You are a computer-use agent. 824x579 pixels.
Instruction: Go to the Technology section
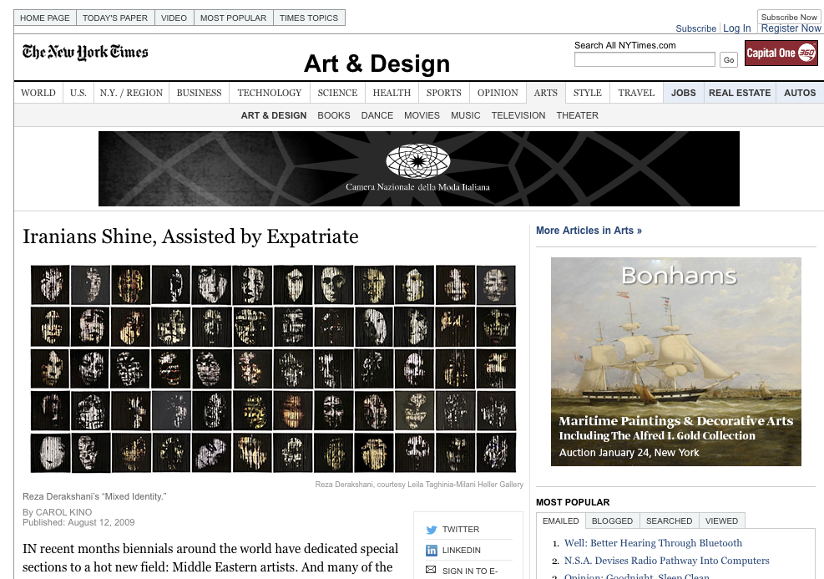click(x=270, y=93)
